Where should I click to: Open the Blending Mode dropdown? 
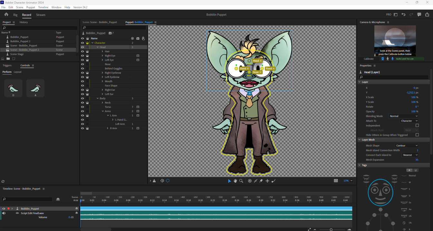click(404, 116)
